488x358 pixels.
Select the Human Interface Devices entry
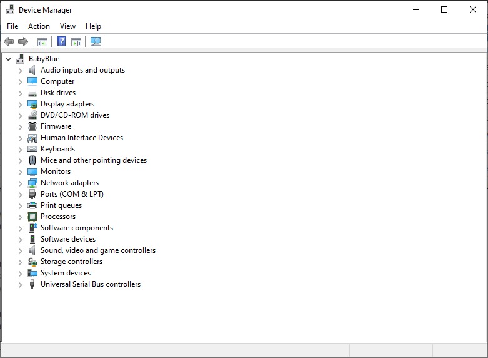(x=81, y=138)
